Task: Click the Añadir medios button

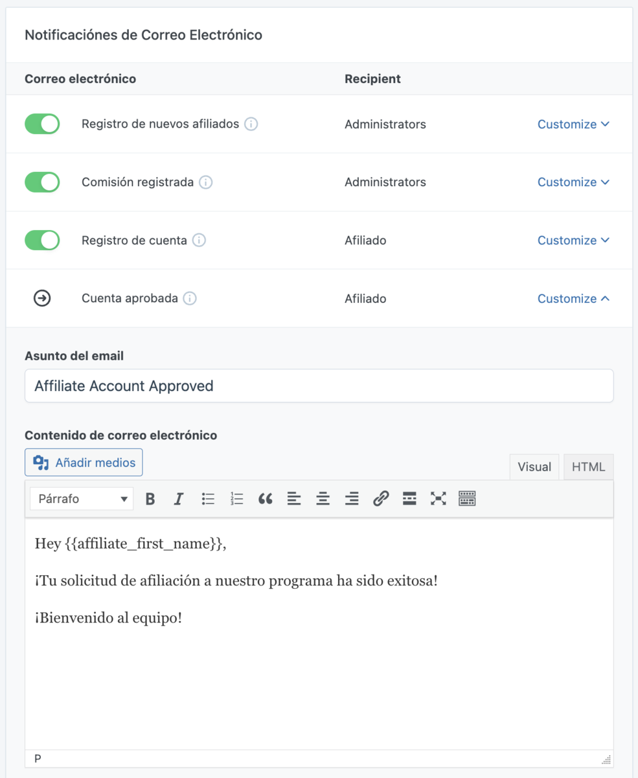Action: pyautogui.click(x=84, y=462)
